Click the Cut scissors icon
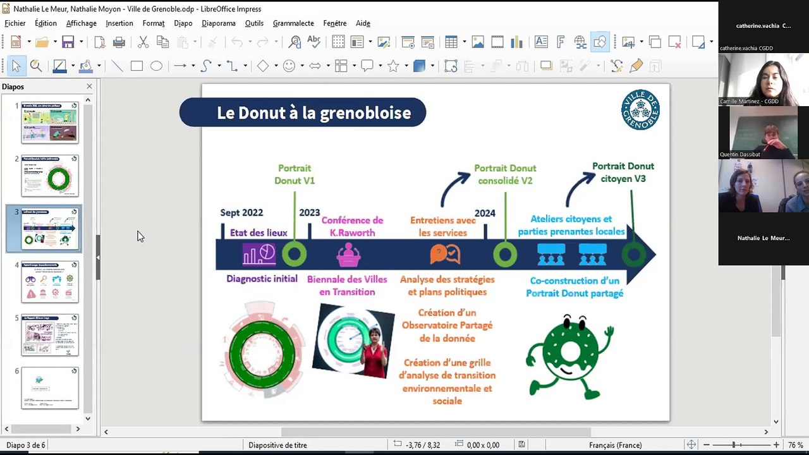The image size is (809, 455). click(143, 42)
